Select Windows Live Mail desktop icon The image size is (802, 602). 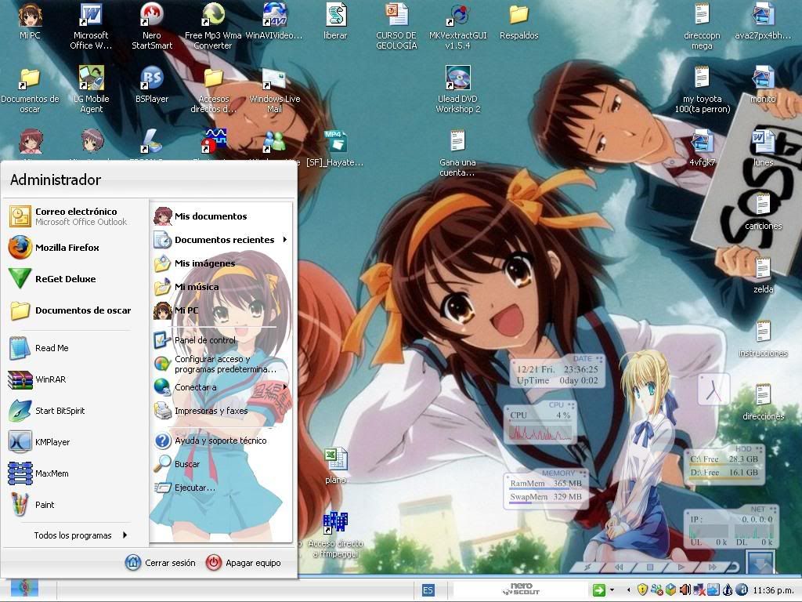click(274, 89)
